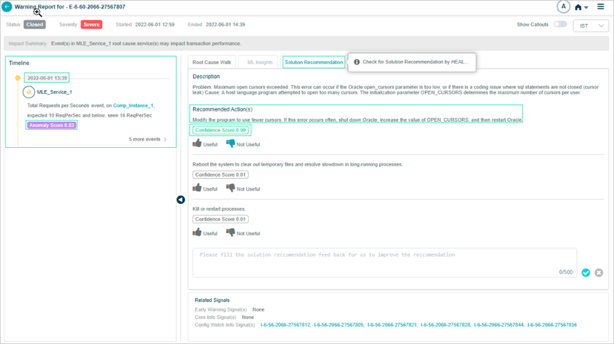Switch to the ML Insights tab
614x344 pixels.
tap(260, 62)
